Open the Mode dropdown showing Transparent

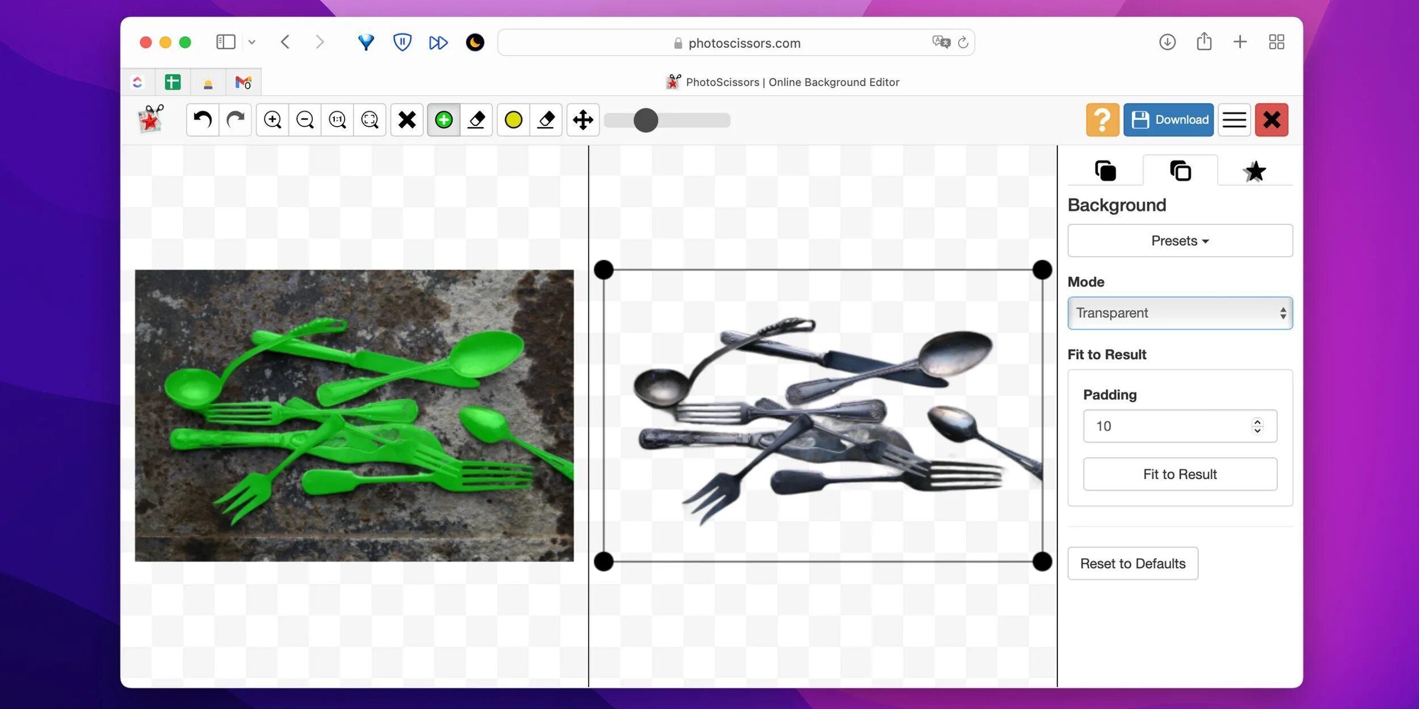[1180, 313]
